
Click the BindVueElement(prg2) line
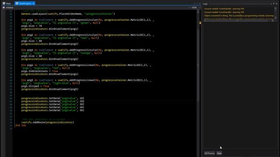(49, 44)
